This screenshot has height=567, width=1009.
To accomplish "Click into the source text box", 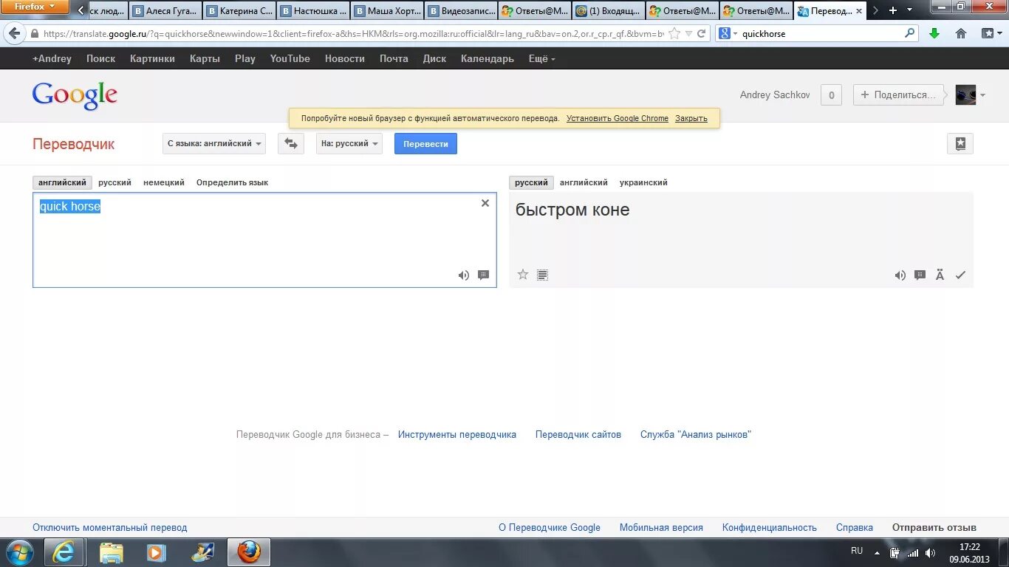I will point(264,240).
